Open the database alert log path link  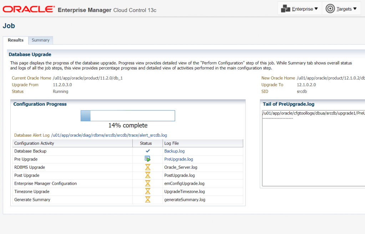(109, 135)
